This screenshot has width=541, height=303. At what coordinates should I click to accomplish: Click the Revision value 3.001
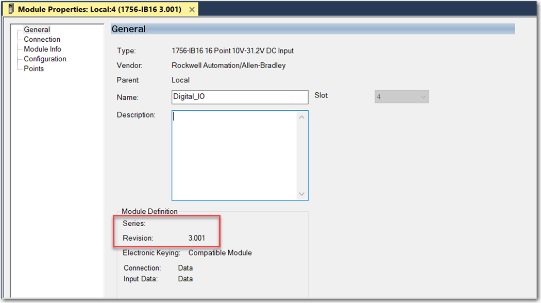[197, 238]
